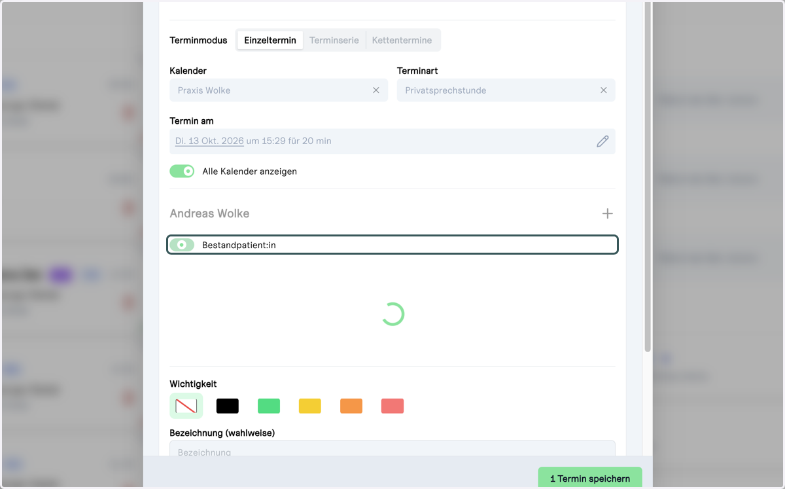785x489 pixels.
Task: Clear the Praxis Wolke calendar selection
Action: click(x=375, y=90)
